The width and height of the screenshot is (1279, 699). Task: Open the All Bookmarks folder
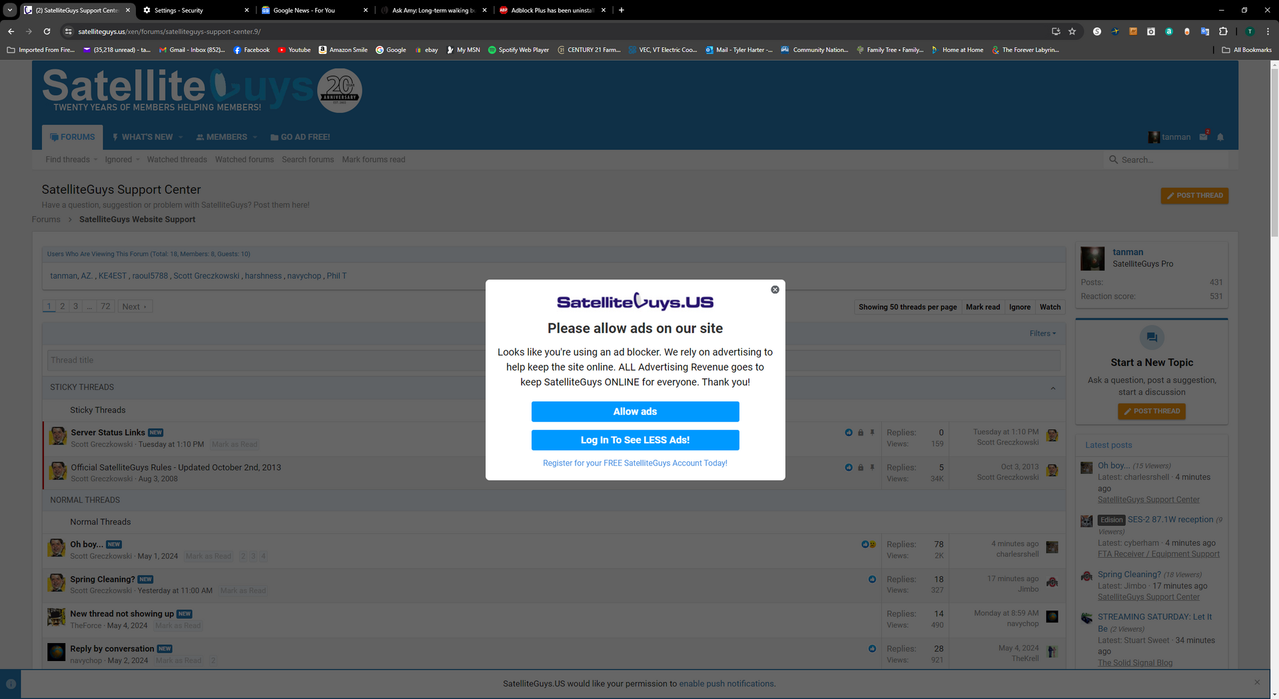tap(1246, 50)
